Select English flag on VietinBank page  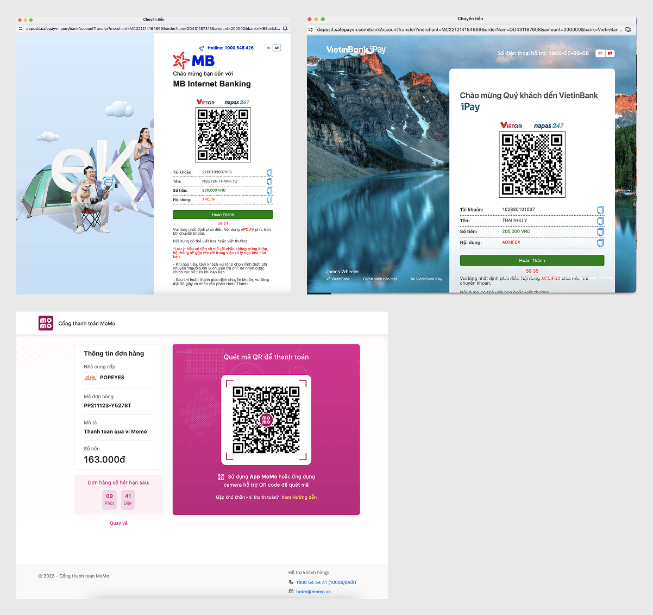tap(600, 53)
